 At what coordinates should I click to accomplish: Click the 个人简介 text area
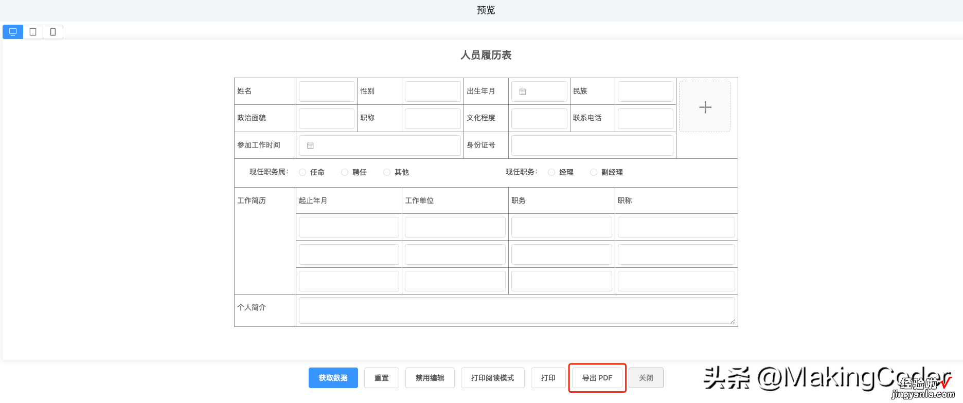pos(517,310)
